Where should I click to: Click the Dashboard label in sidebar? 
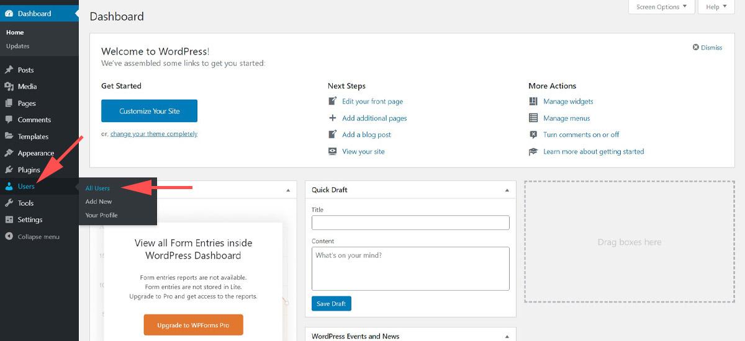tap(34, 14)
